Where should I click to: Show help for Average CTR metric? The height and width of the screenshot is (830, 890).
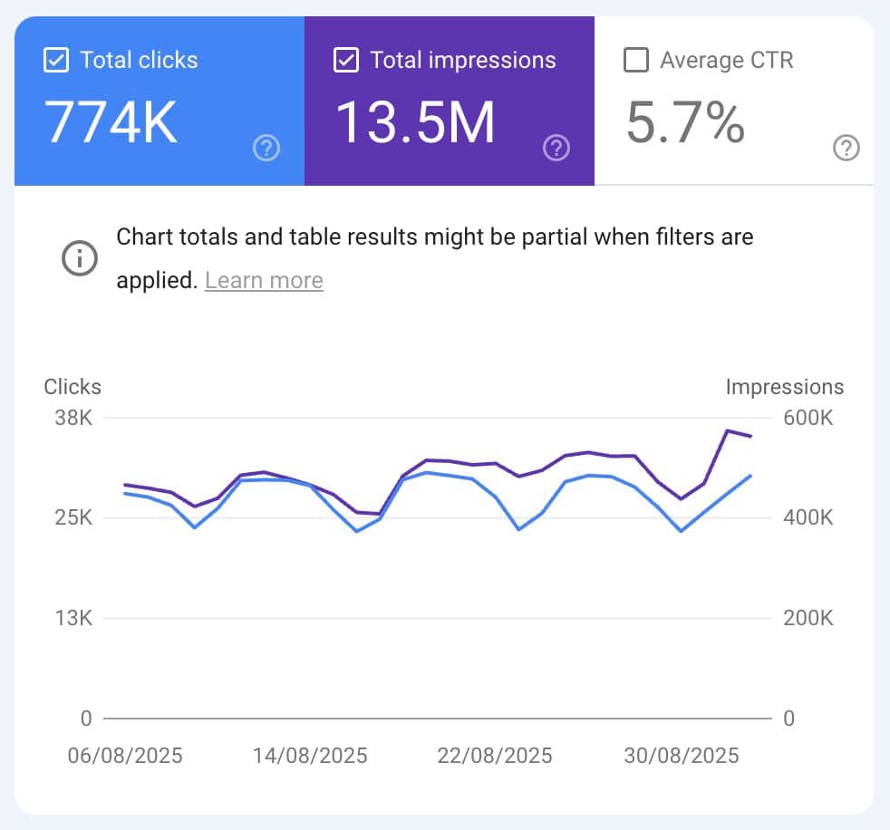pyautogui.click(x=846, y=148)
